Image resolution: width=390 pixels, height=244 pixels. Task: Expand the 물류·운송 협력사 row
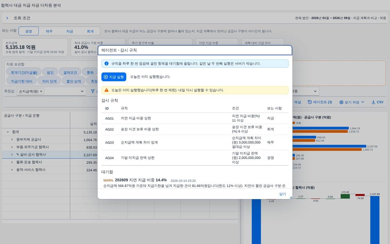point(12,162)
